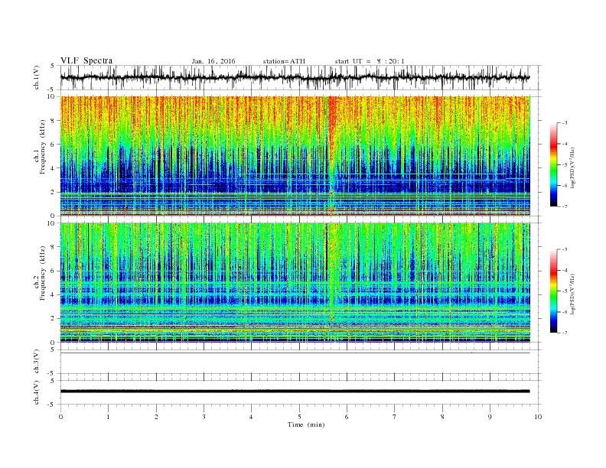Click the time axis tick label "0"
This screenshot has height=468, width=606.
point(60,417)
